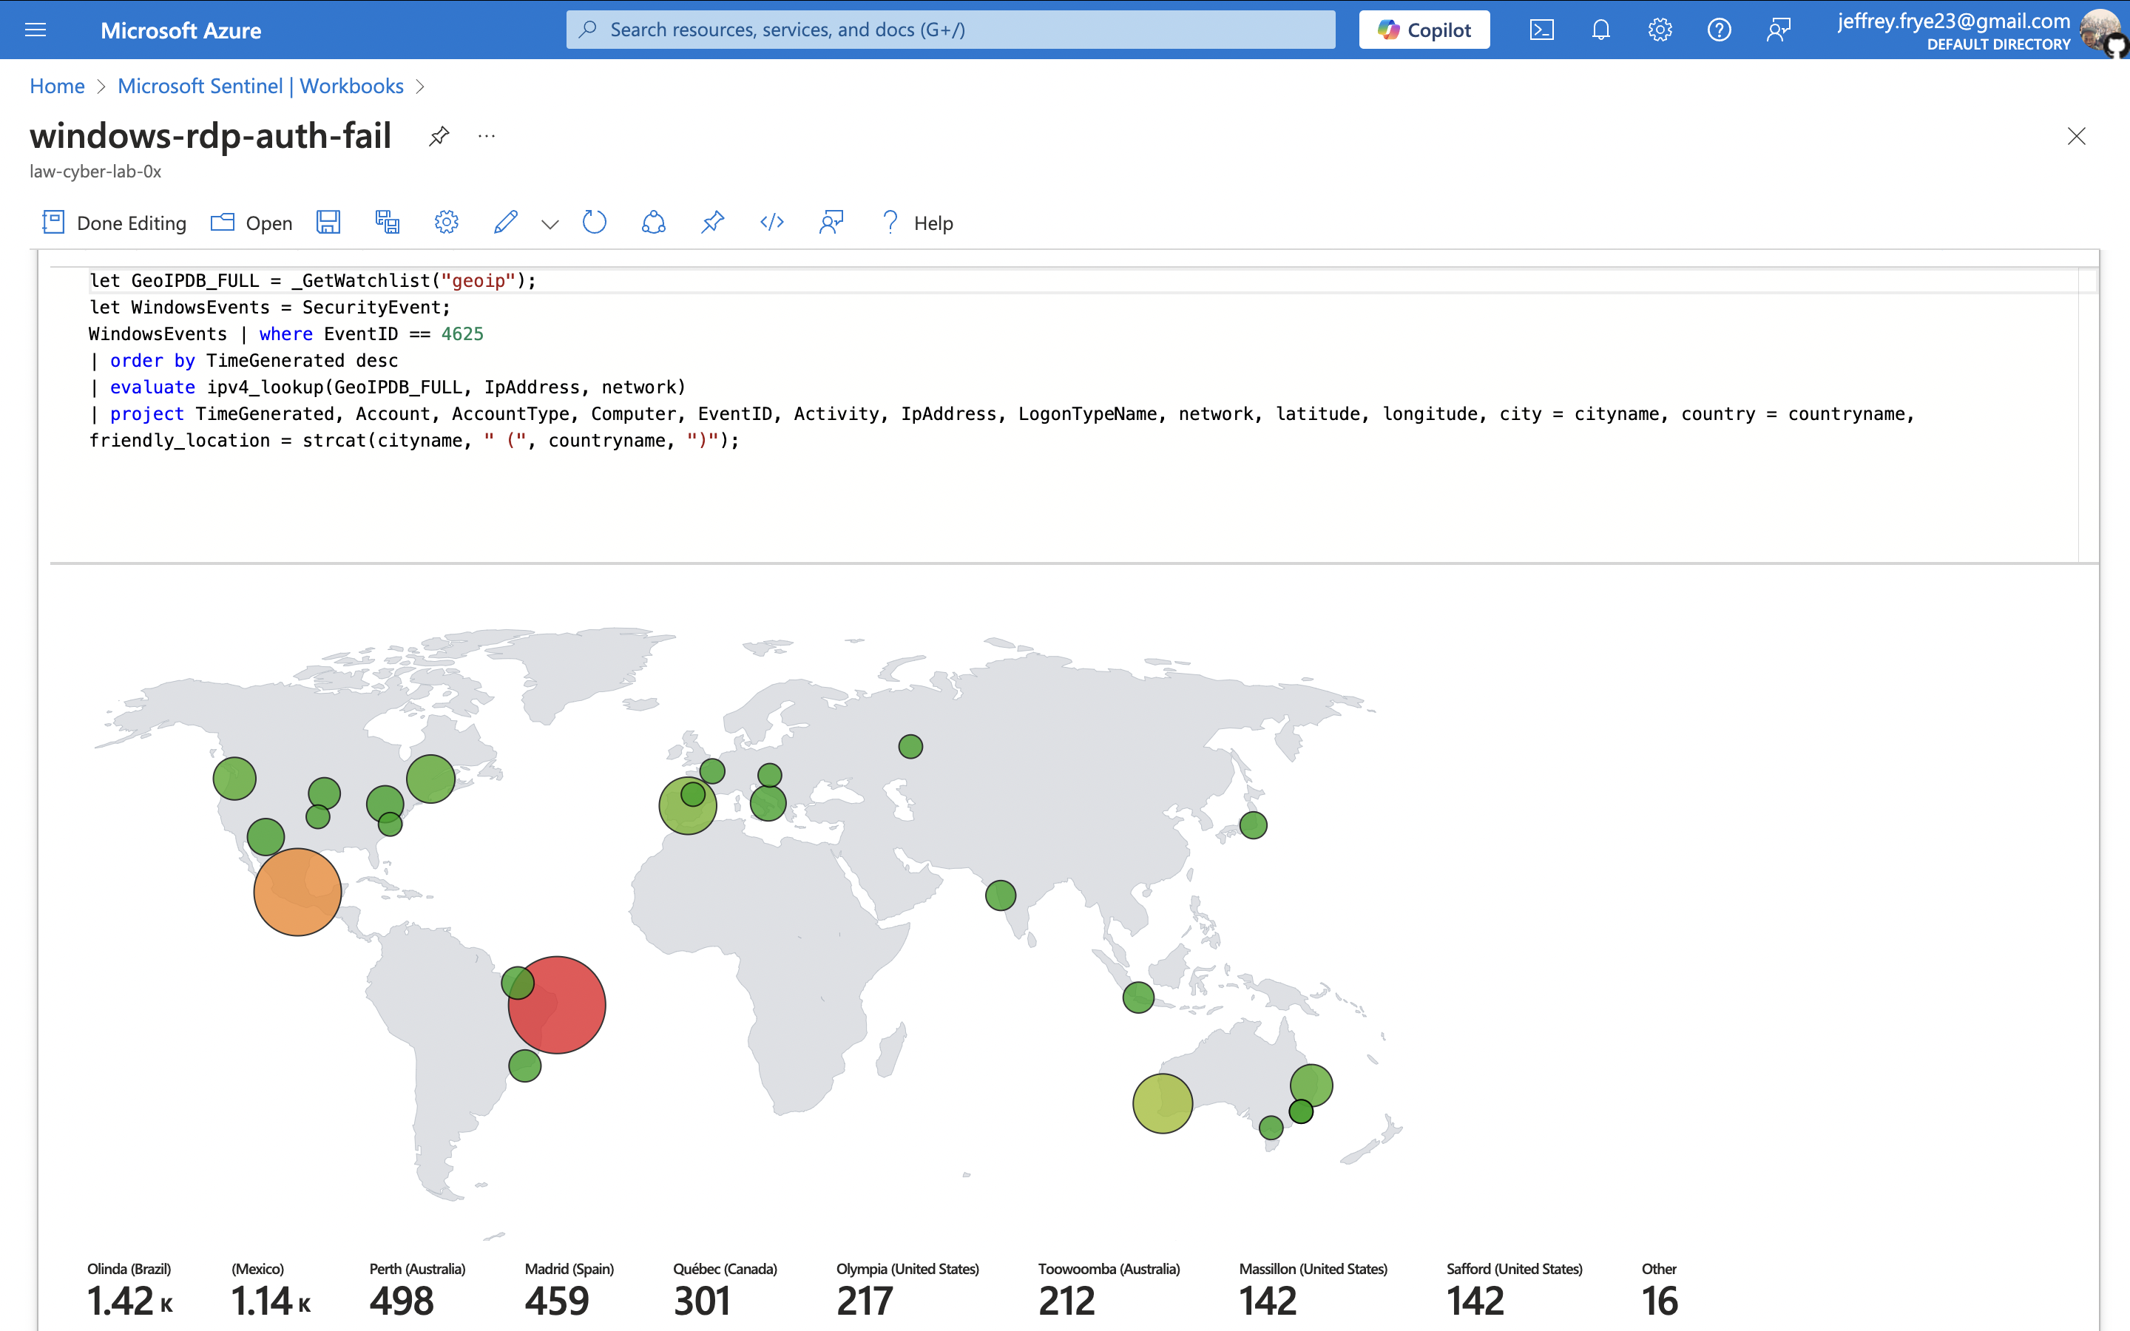Screen dimensions: 2130x1331
Task: Launch Copilot from the top bar
Action: 1423,29
